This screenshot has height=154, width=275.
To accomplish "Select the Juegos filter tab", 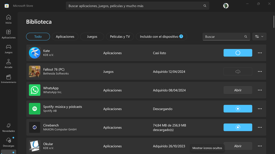I will coord(92,36).
